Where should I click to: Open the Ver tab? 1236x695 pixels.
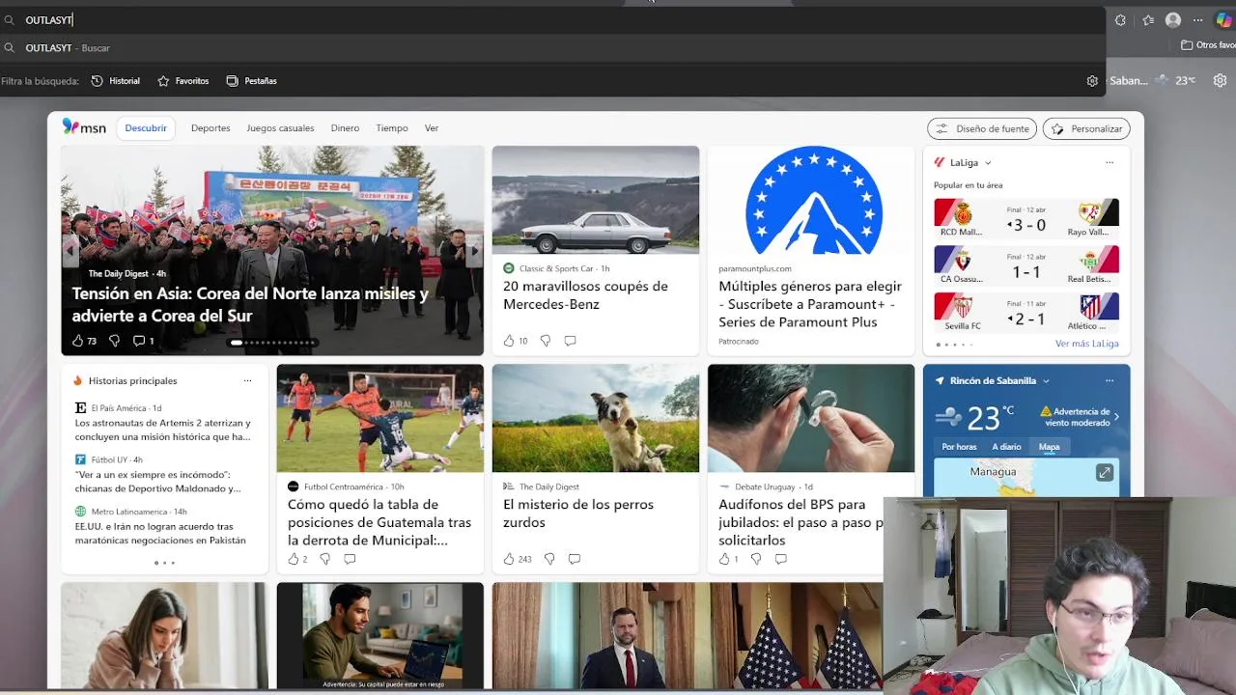coord(432,128)
